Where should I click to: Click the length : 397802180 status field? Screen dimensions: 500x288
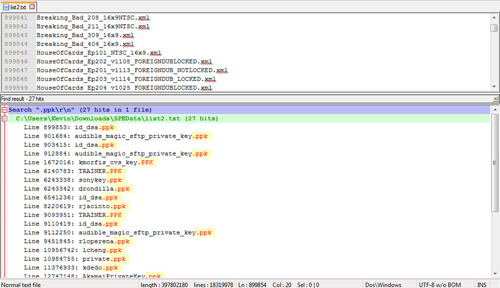click(x=164, y=285)
